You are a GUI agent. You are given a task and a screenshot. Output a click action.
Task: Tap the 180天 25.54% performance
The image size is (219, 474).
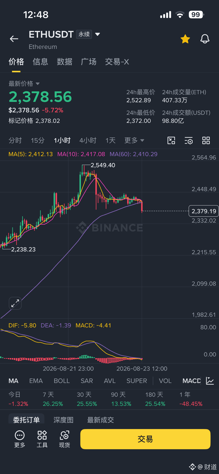click(155, 399)
